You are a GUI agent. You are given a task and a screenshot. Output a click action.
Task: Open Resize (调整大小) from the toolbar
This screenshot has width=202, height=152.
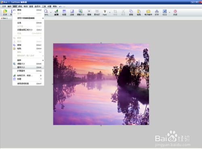tap(80, 13)
